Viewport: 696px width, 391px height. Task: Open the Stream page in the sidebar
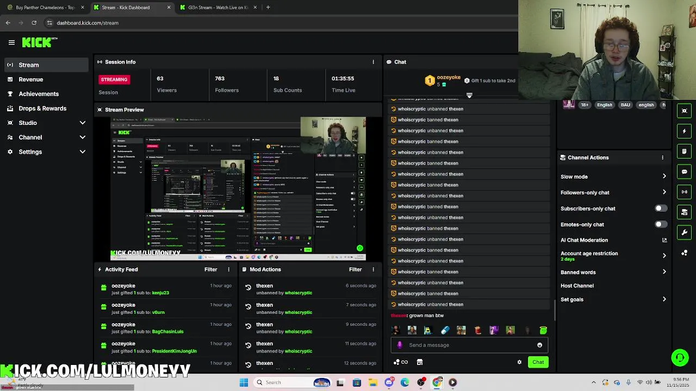(x=46, y=65)
